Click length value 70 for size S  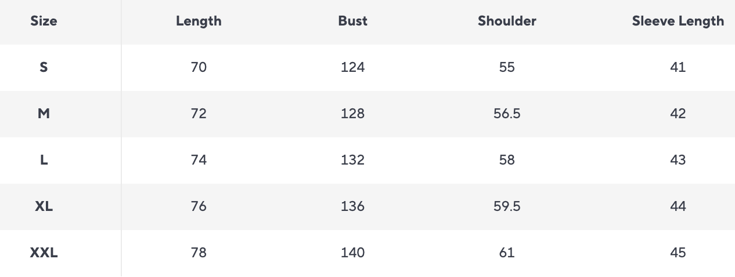(x=199, y=67)
